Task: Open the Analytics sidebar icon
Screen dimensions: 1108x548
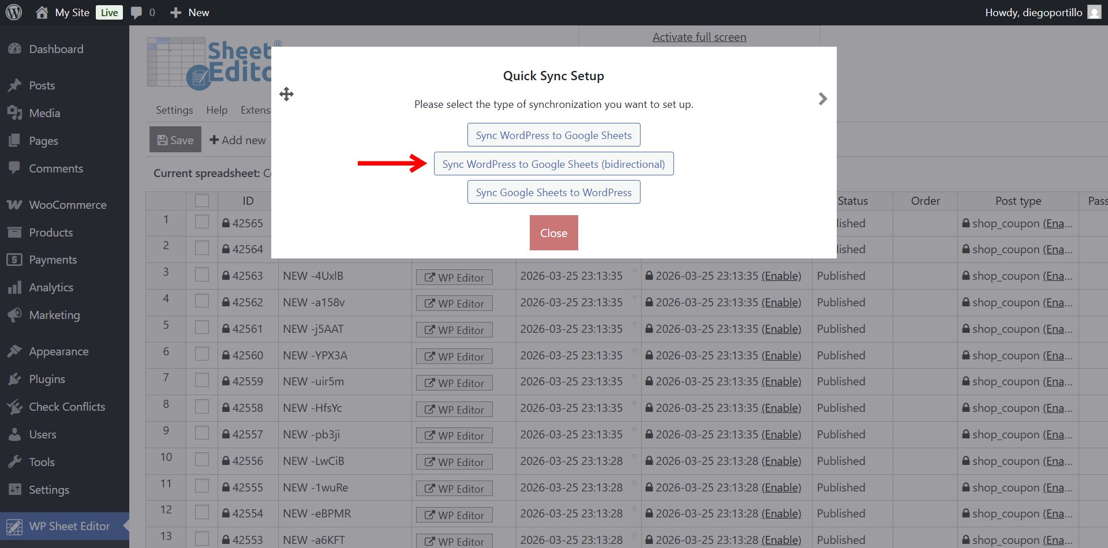Action: click(14, 287)
